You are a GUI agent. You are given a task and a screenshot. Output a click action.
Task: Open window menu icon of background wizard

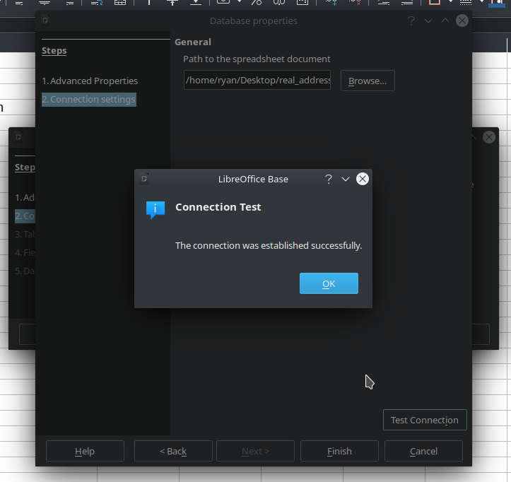pos(18,137)
